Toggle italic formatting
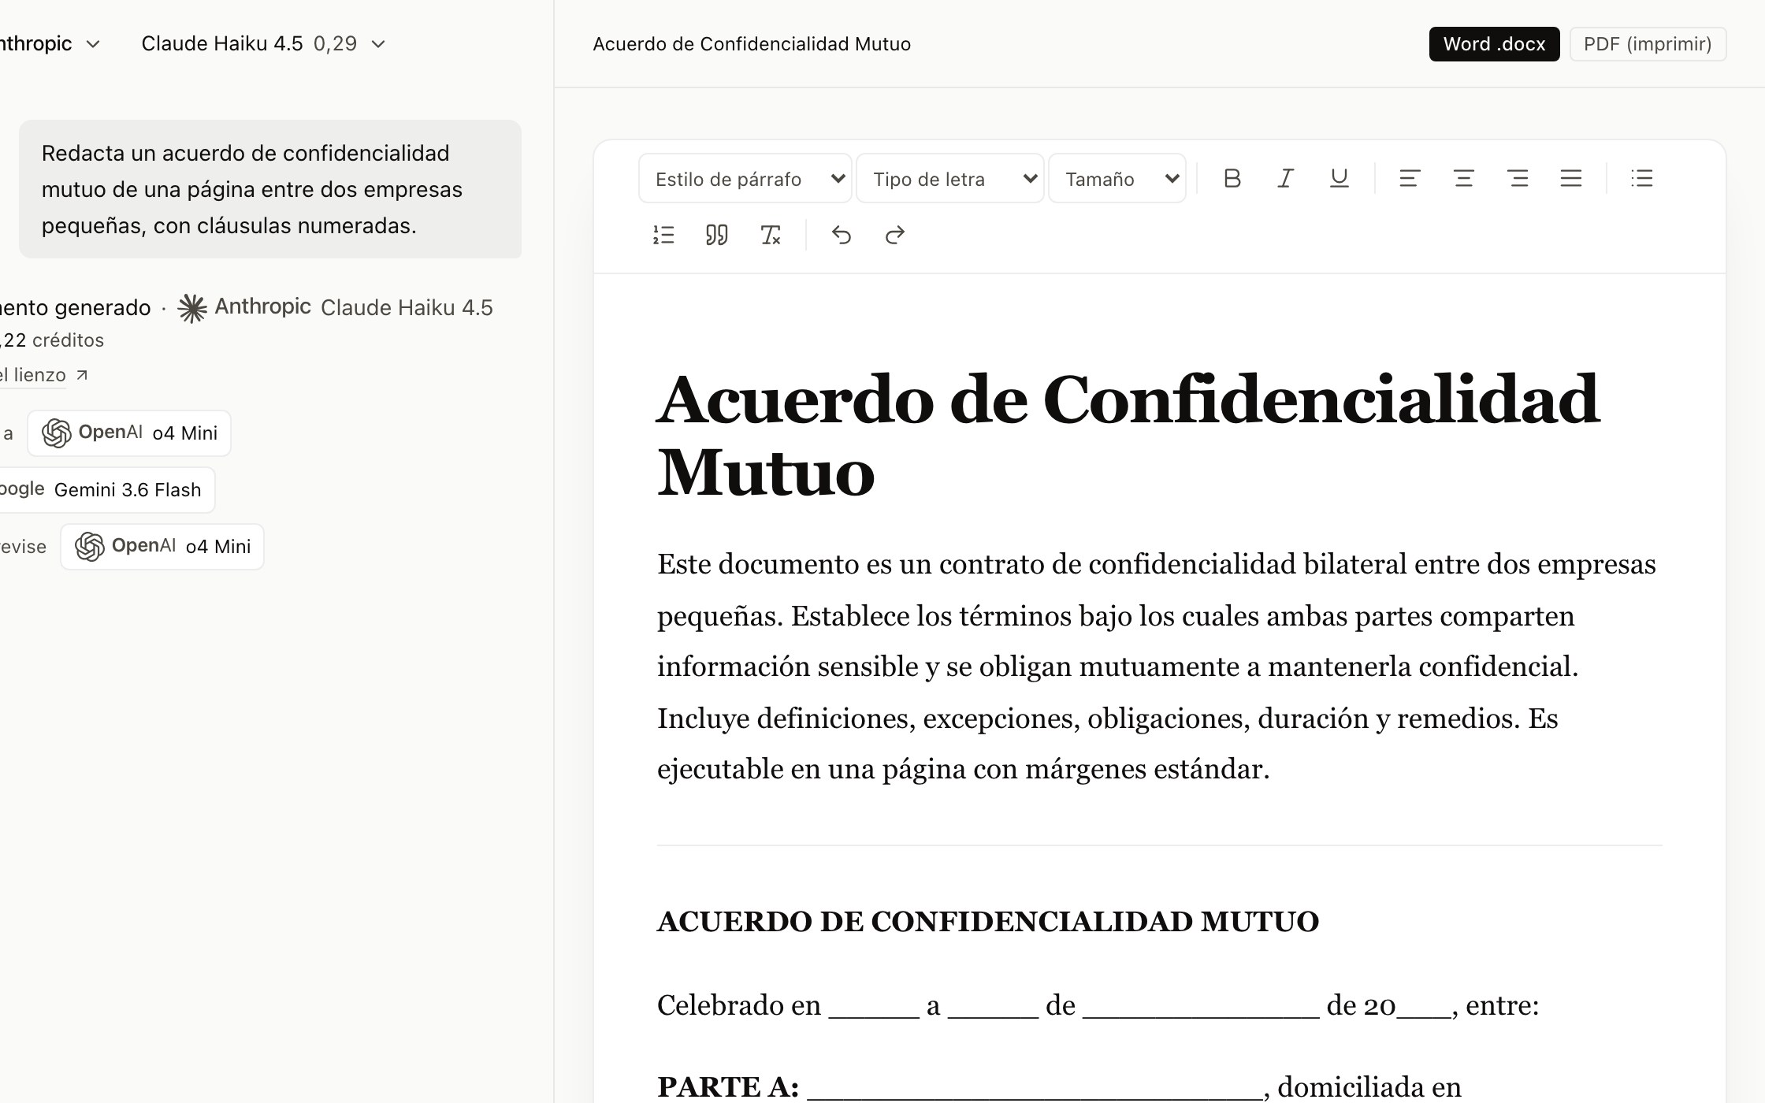This screenshot has width=1765, height=1103. (1286, 179)
